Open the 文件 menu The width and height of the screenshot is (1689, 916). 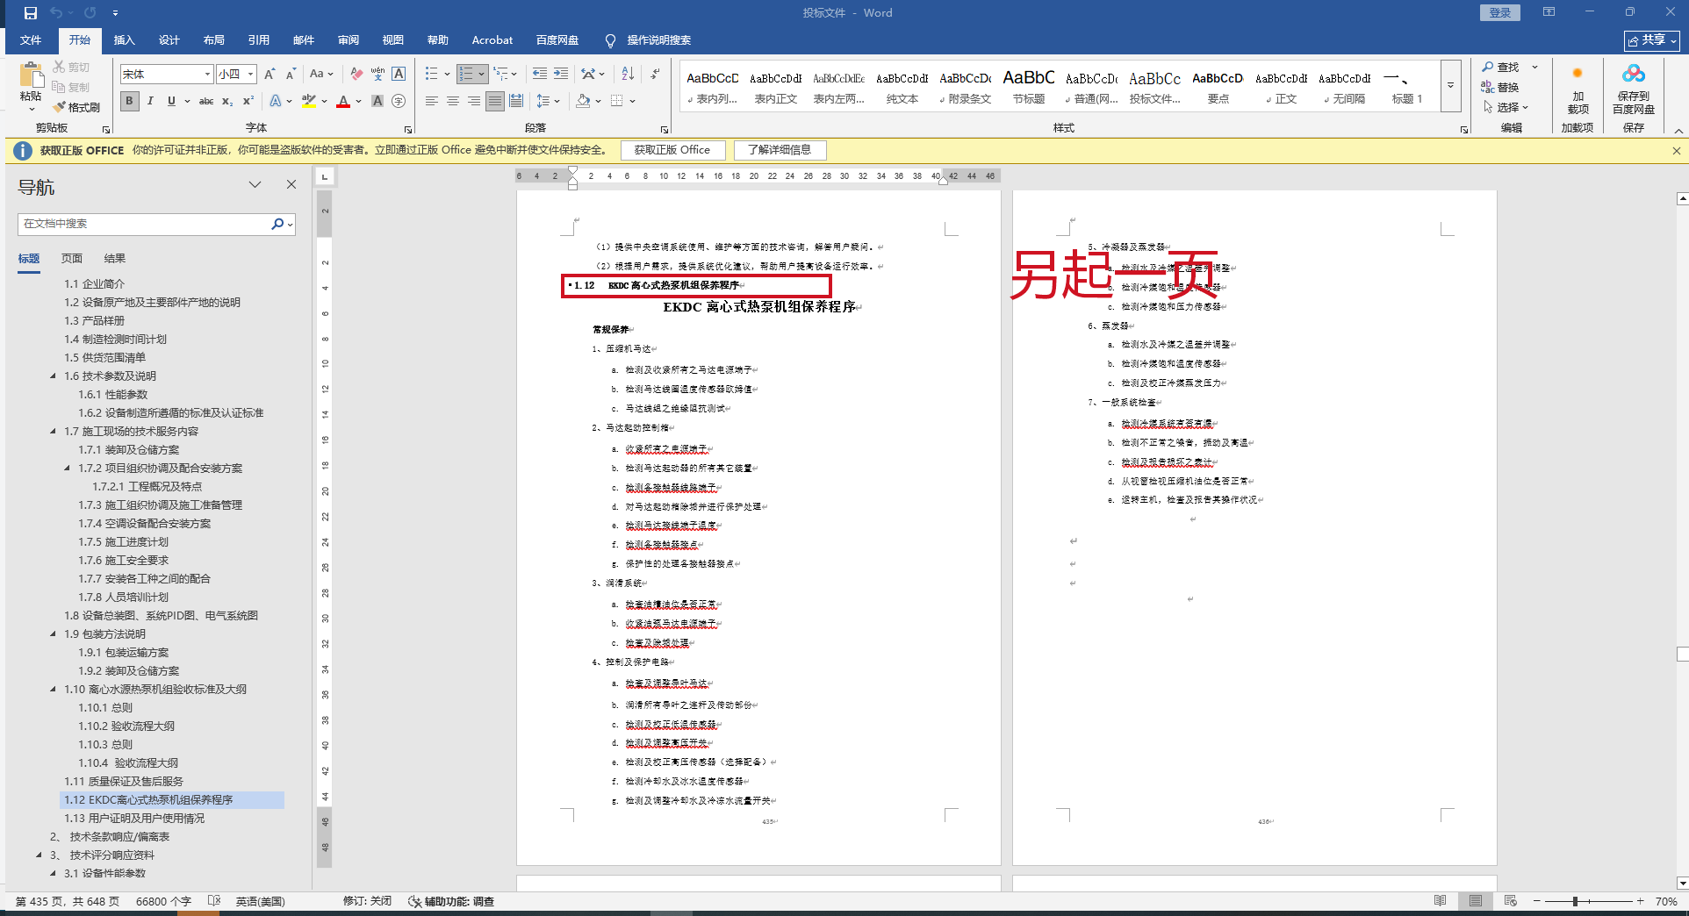(31, 40)
